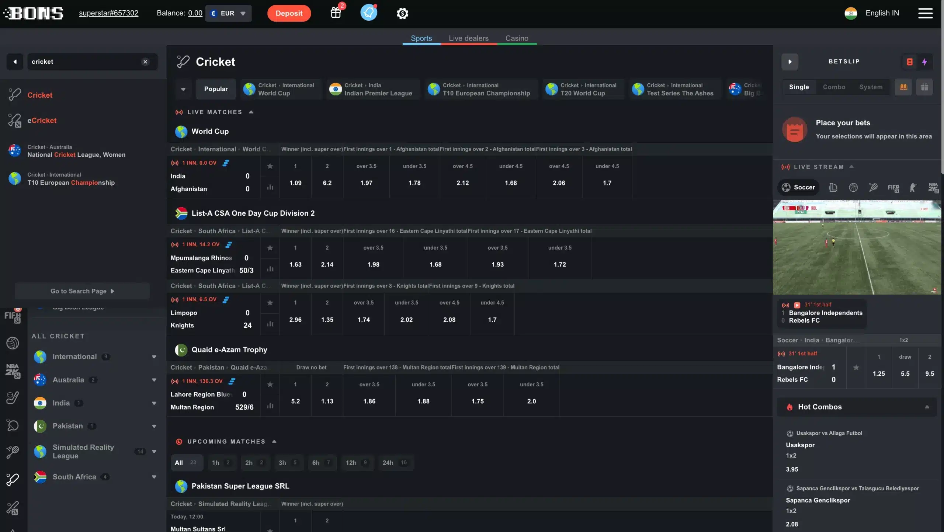Viewport: 944px width, 532px height.
Task: Open hamburger menu in top right
Action: pos(925,13)
